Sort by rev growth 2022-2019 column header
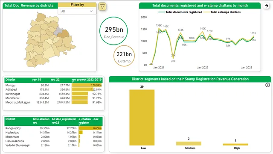Viewport: 273px width, 154px height. coord(87,80)
